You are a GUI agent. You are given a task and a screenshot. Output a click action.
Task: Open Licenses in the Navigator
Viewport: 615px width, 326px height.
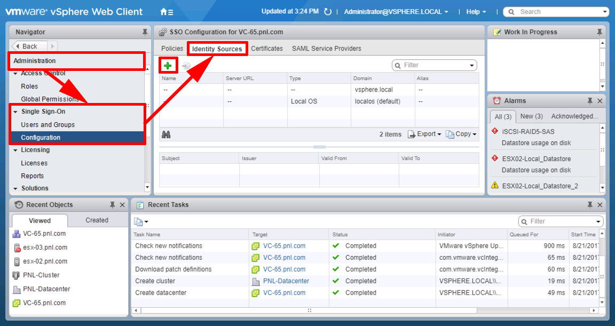coord(34,163)
